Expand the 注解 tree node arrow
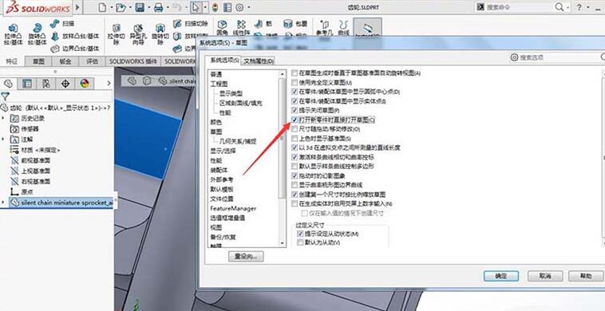The height and width of the screenshot is (311, 605). point(3,139)
